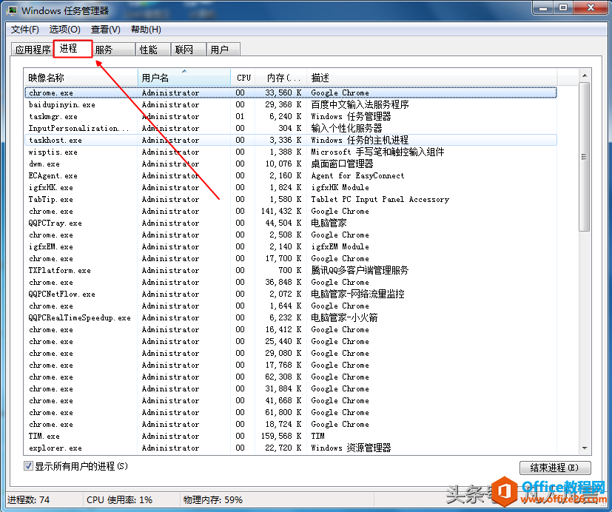Sort by 内存 column header

click(x=281, y=78)
